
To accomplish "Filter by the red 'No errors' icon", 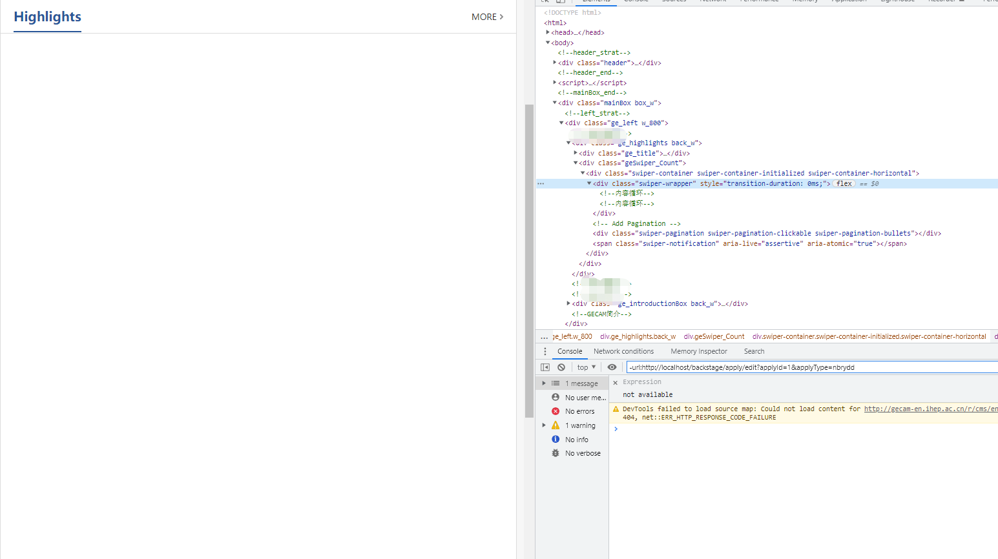I will tap(556, 411).
